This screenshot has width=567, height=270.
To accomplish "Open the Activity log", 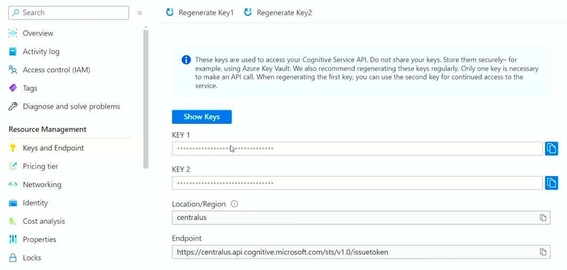I will (x=41, y=51).
